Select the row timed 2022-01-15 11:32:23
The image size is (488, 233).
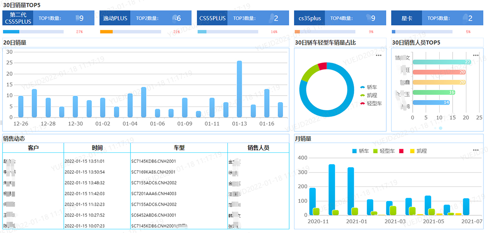pos(146,204)
